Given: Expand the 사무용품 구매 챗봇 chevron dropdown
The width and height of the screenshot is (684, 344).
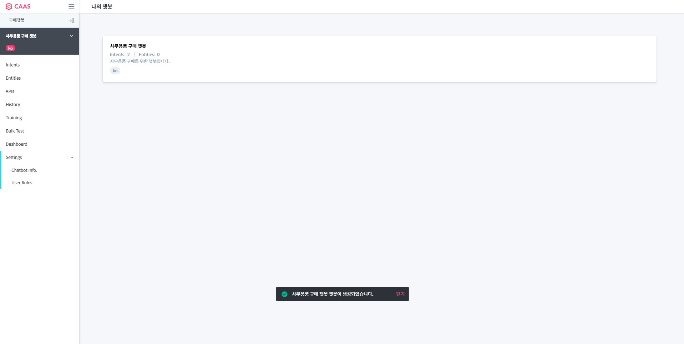Looking at the screenshot, I should click(x=71, y=36).
